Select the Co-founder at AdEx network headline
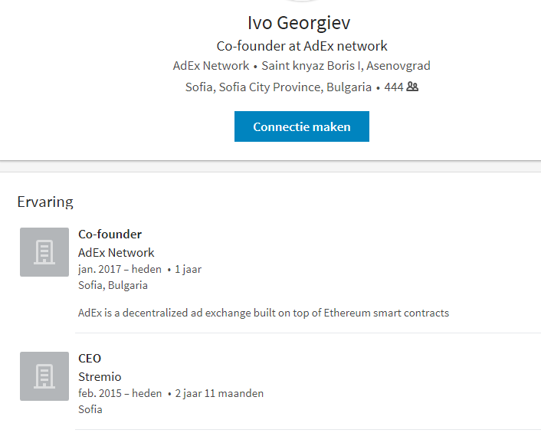Screen dimensions: 541x433 tap(302, 46)
